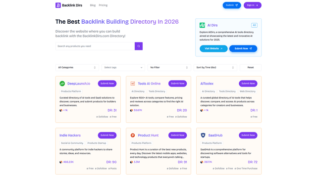317x178 pixels.
Task: Click AI Directory tag on AIToolex
Action: (x=208, y=91)
